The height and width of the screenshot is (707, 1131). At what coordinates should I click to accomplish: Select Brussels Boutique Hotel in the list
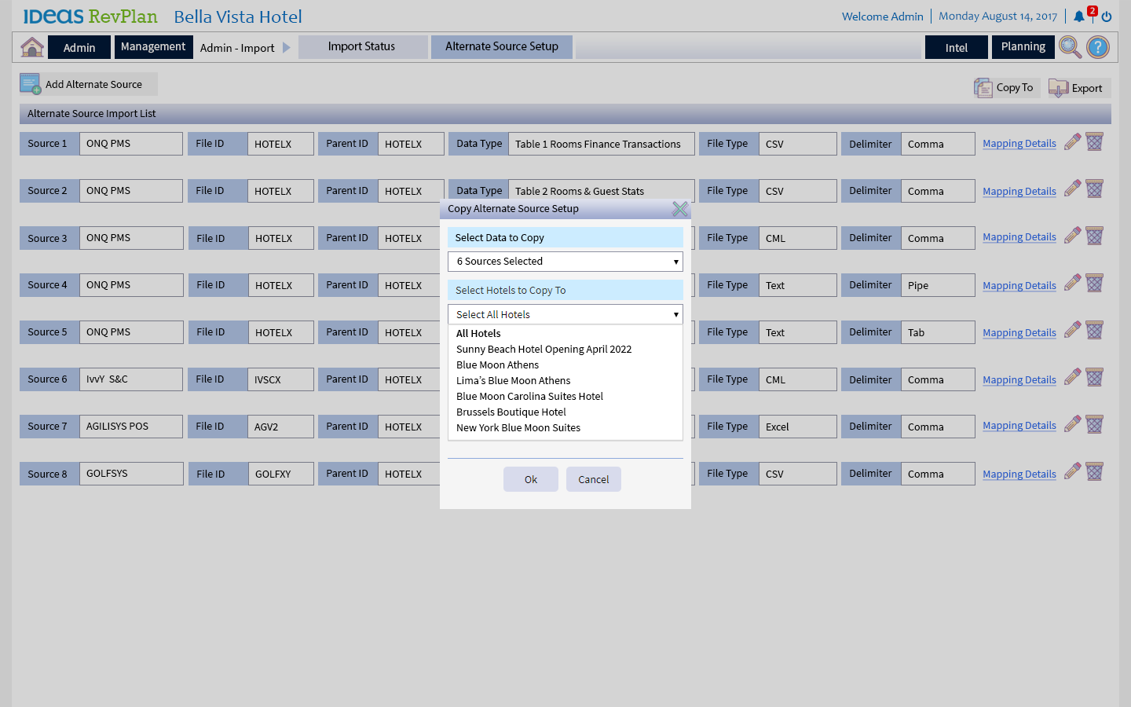point(511,412)
